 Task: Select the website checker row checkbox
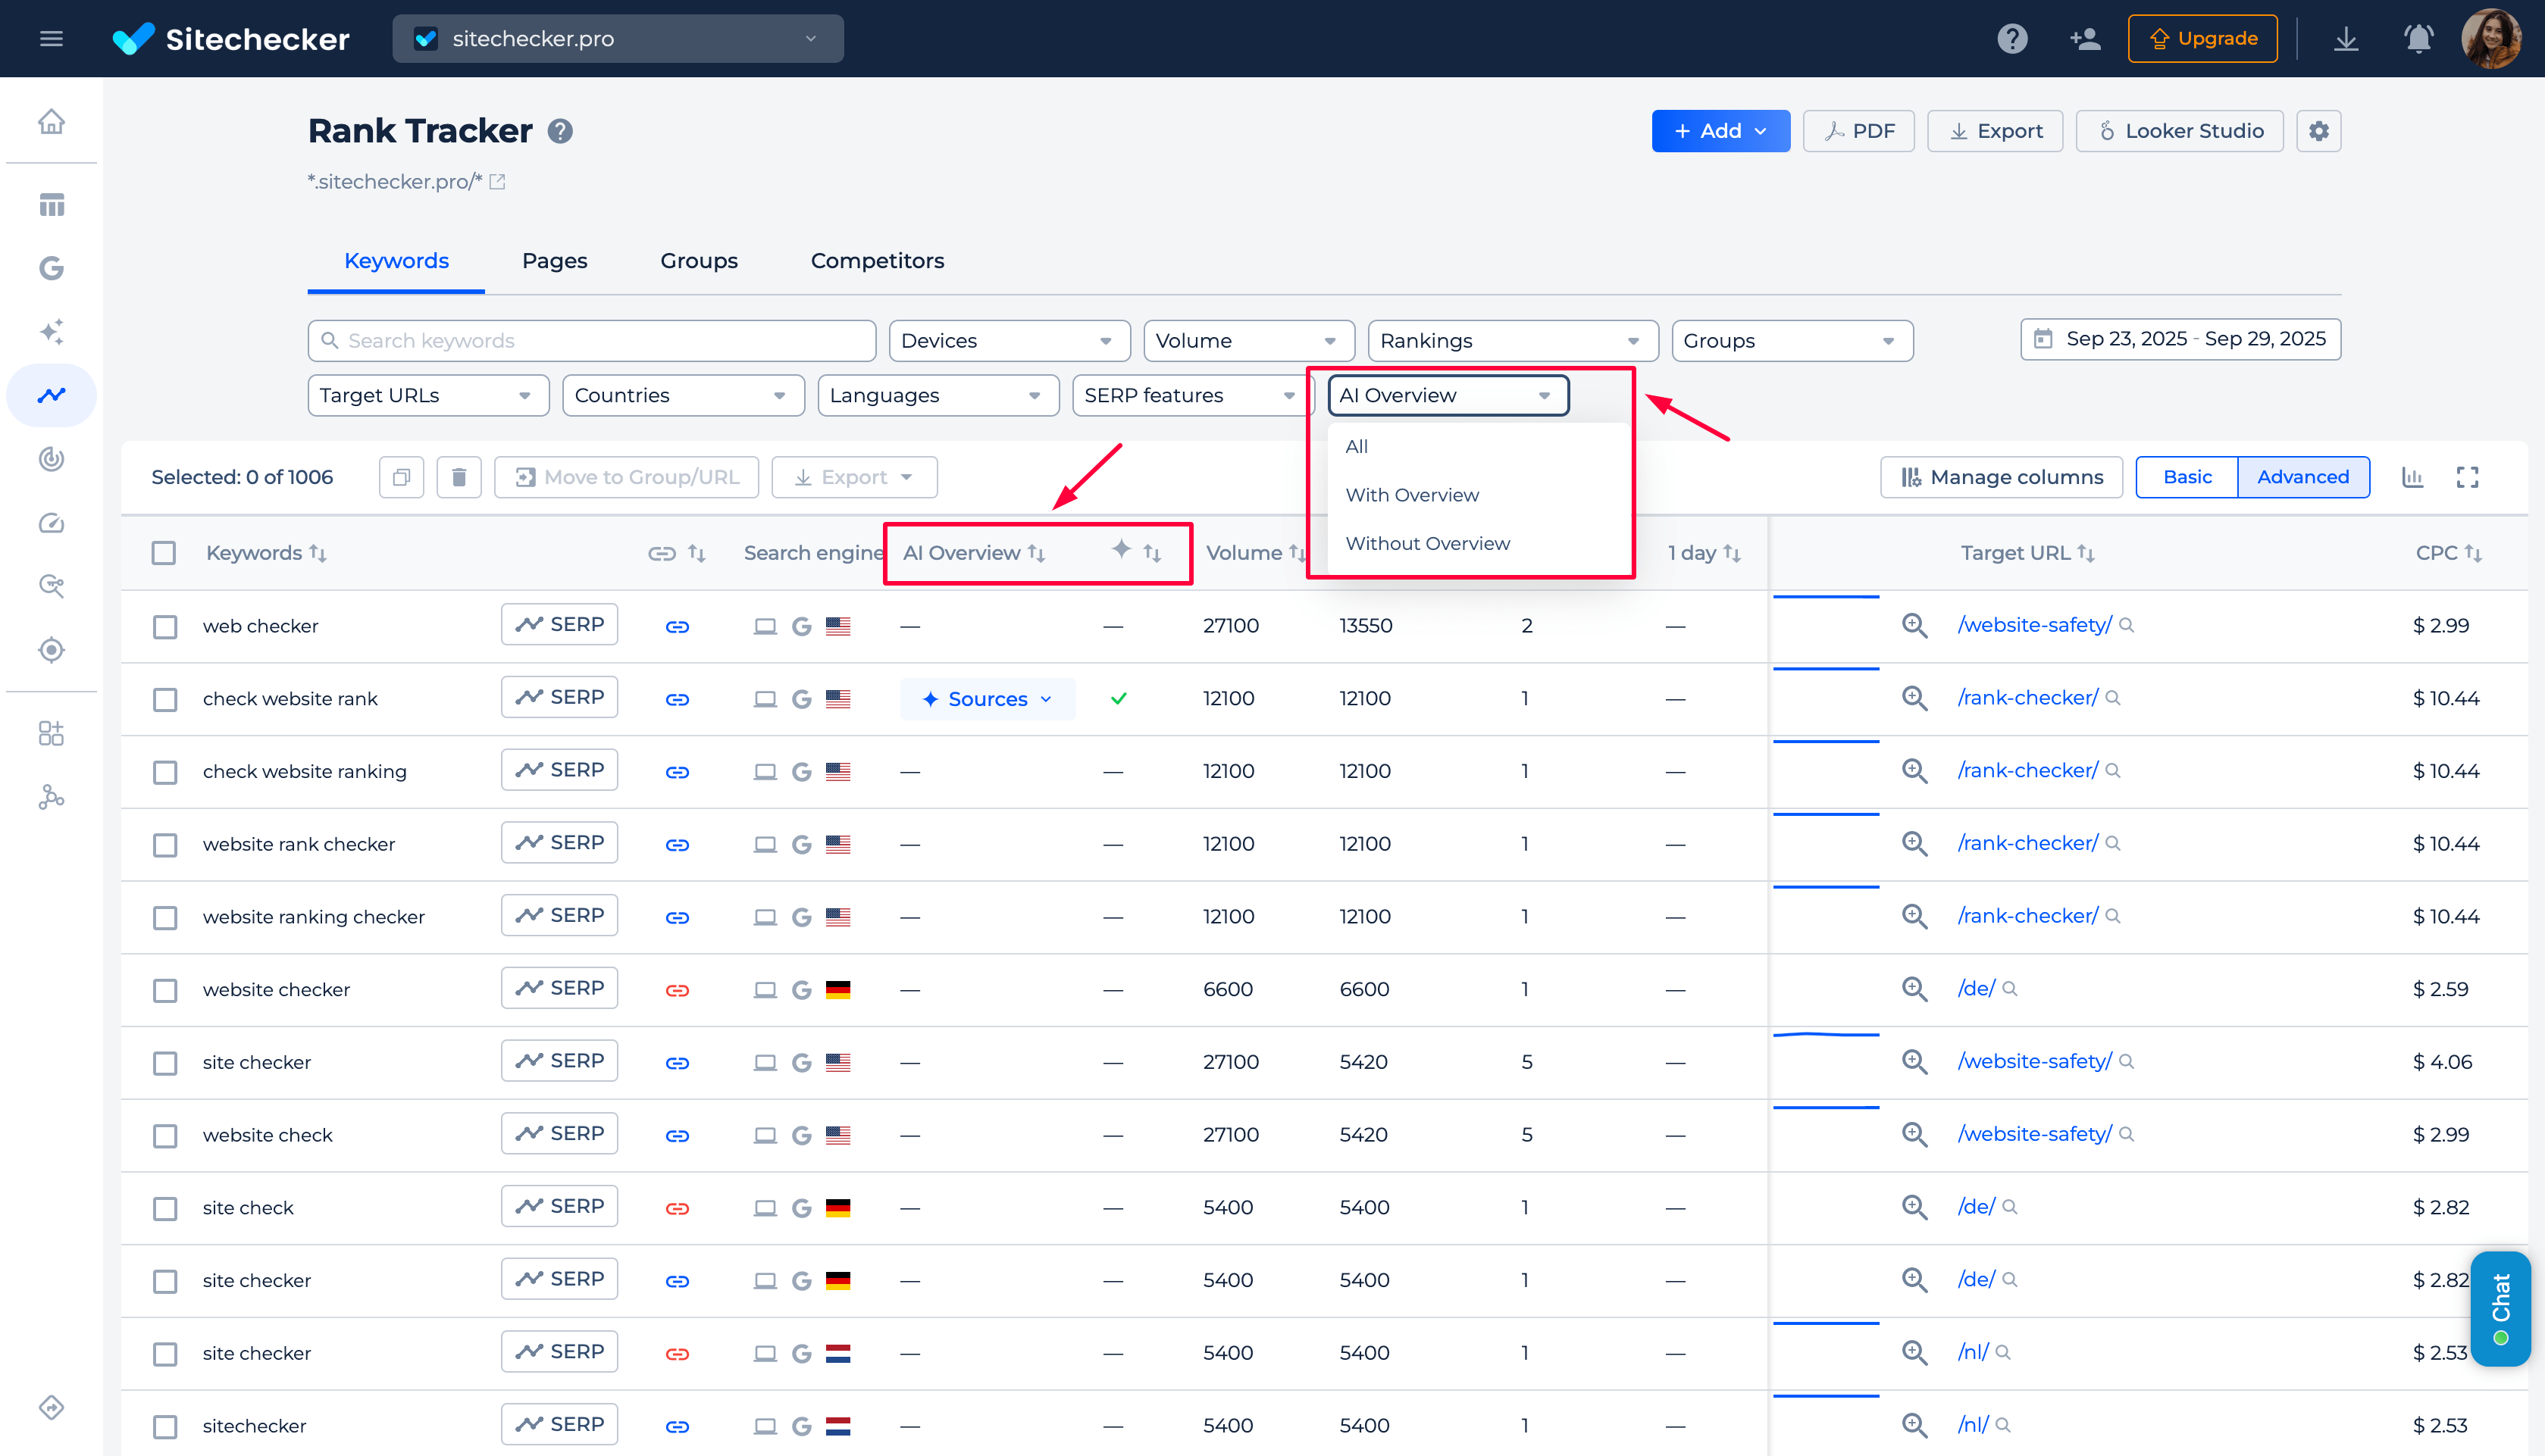coord(164,989)
